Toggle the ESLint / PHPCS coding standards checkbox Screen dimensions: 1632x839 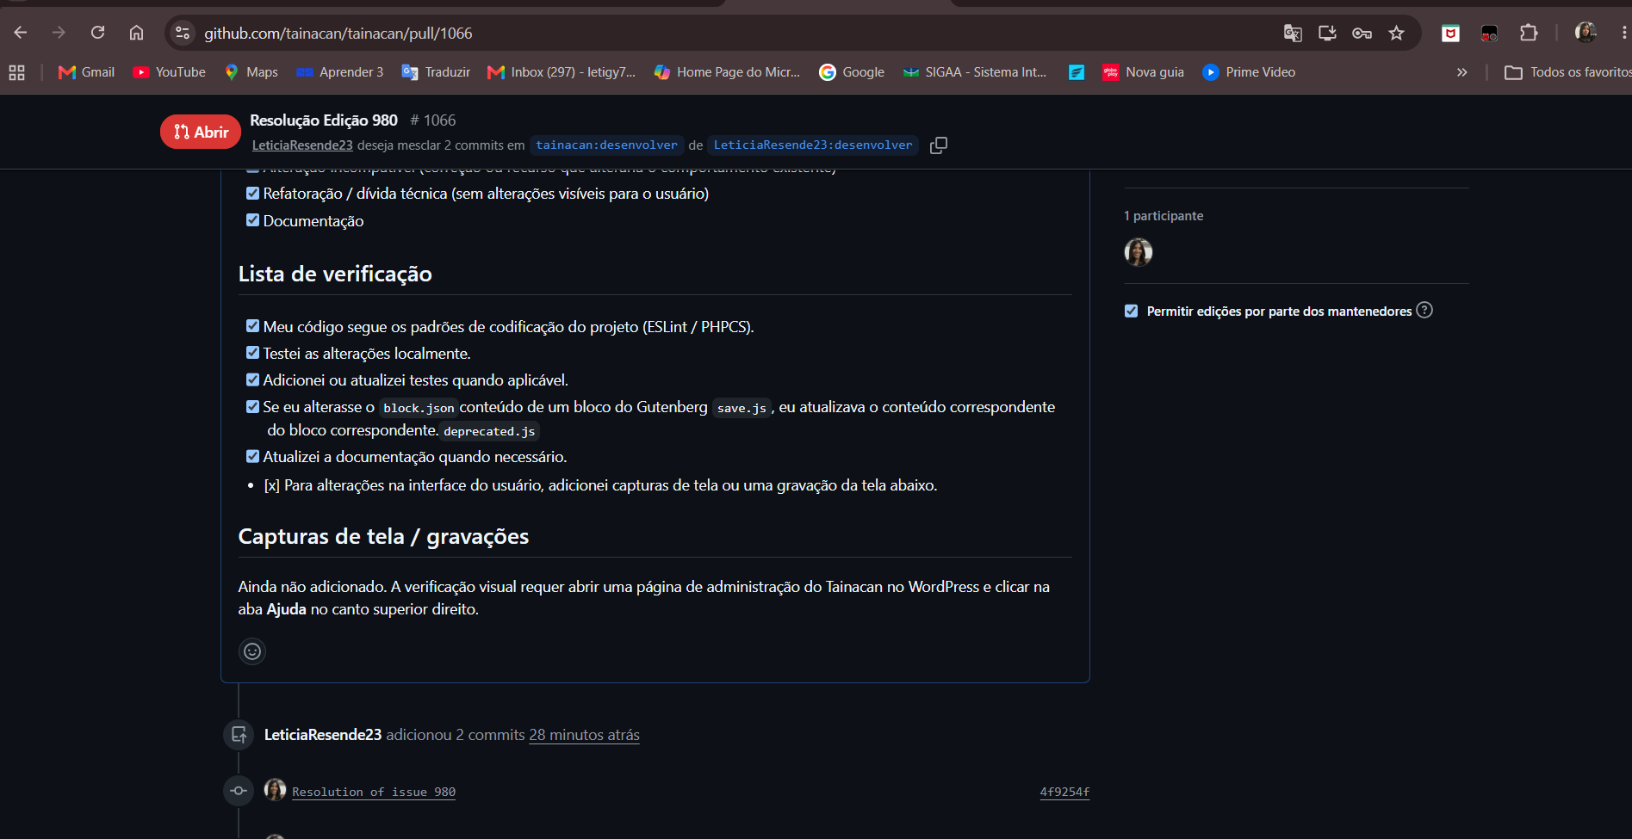point(252,325)
